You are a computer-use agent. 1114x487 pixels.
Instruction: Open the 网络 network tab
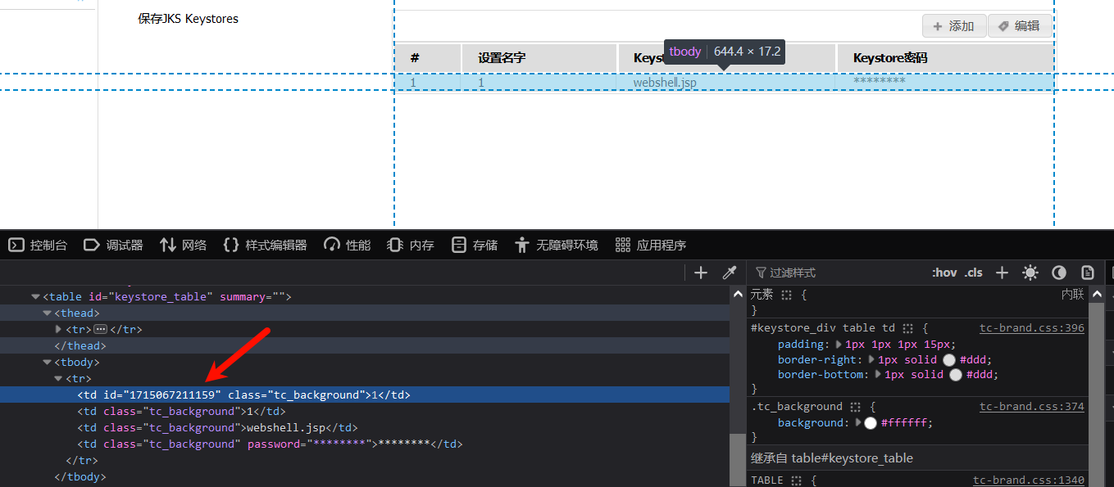pyautogui.click(x=184, y=245)
